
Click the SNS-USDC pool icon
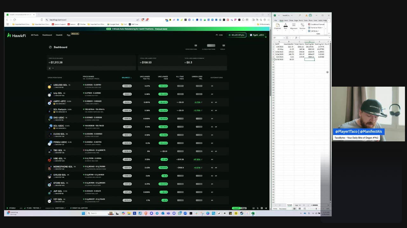50,118
